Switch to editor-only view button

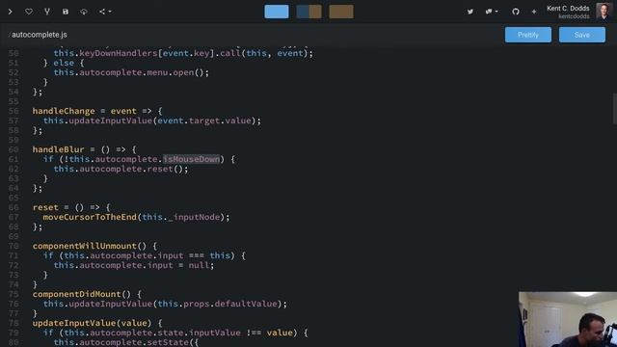[277, 12]
